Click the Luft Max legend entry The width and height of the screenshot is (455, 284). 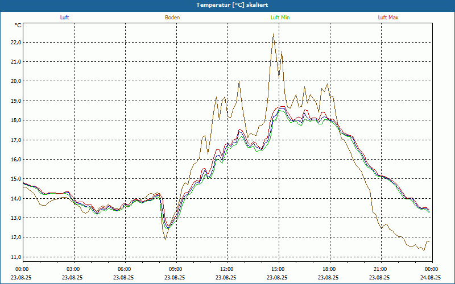pos(388,18)
